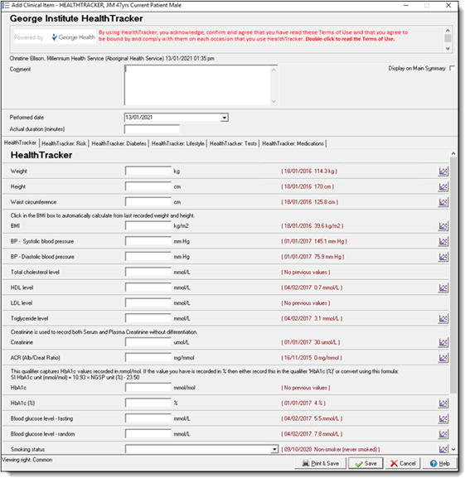470x483 pixels.
Task: Open HealthTracker: Tests tab
Action: (233, 143)
